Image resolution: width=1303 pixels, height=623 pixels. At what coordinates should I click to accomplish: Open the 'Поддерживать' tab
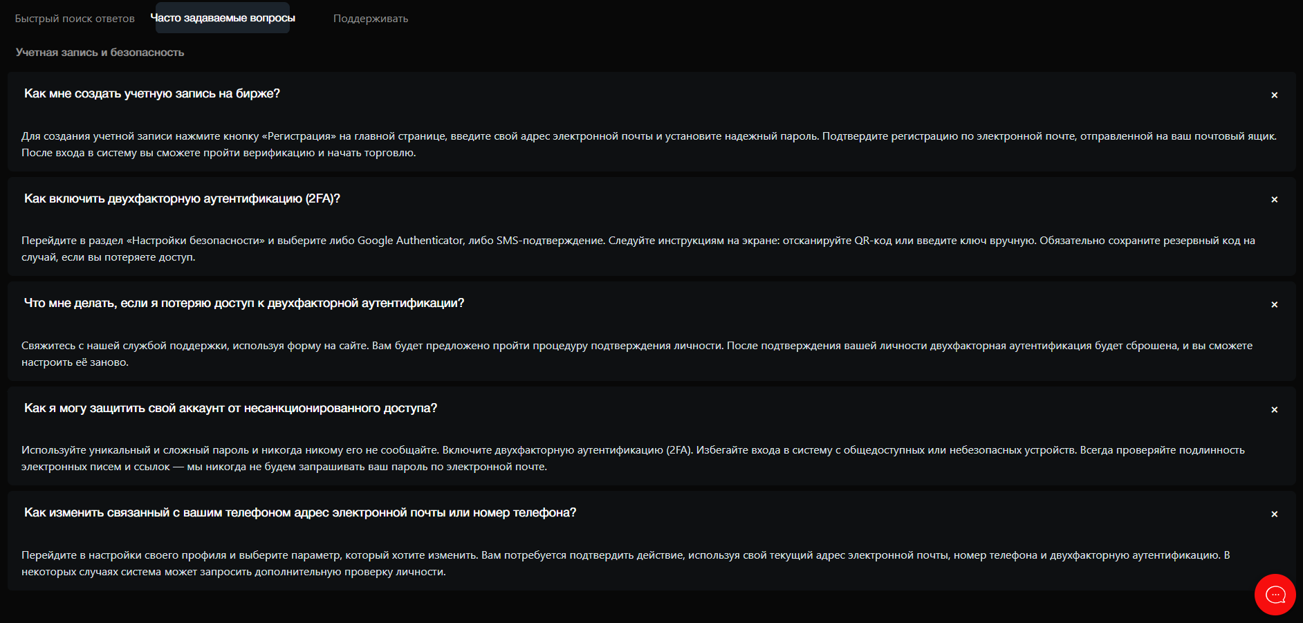[x=371, y=19]
